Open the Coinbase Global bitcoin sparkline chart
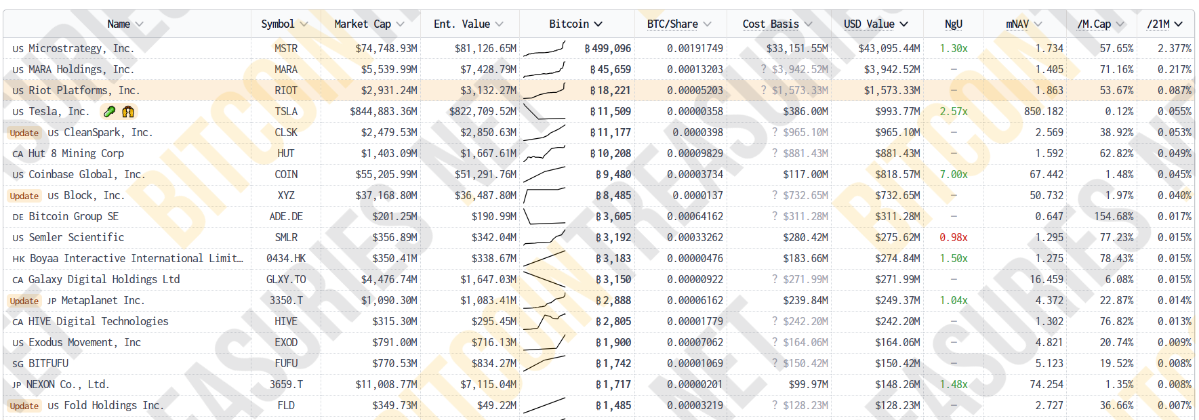 coord(544,174)
